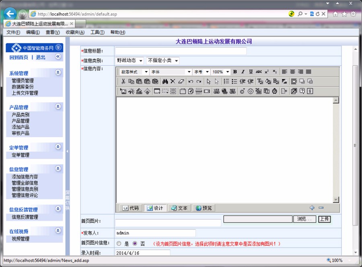This screenshot has width=362, height=267.
Task: Toggle bold formatting in the editor
Action: tap(234, 72)
